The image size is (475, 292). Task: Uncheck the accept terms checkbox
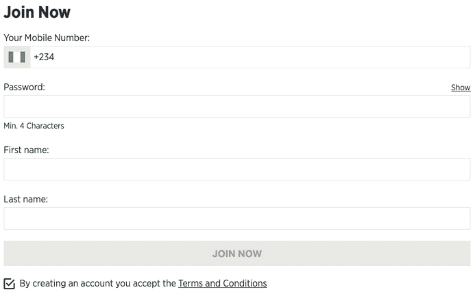pos(9,284)
